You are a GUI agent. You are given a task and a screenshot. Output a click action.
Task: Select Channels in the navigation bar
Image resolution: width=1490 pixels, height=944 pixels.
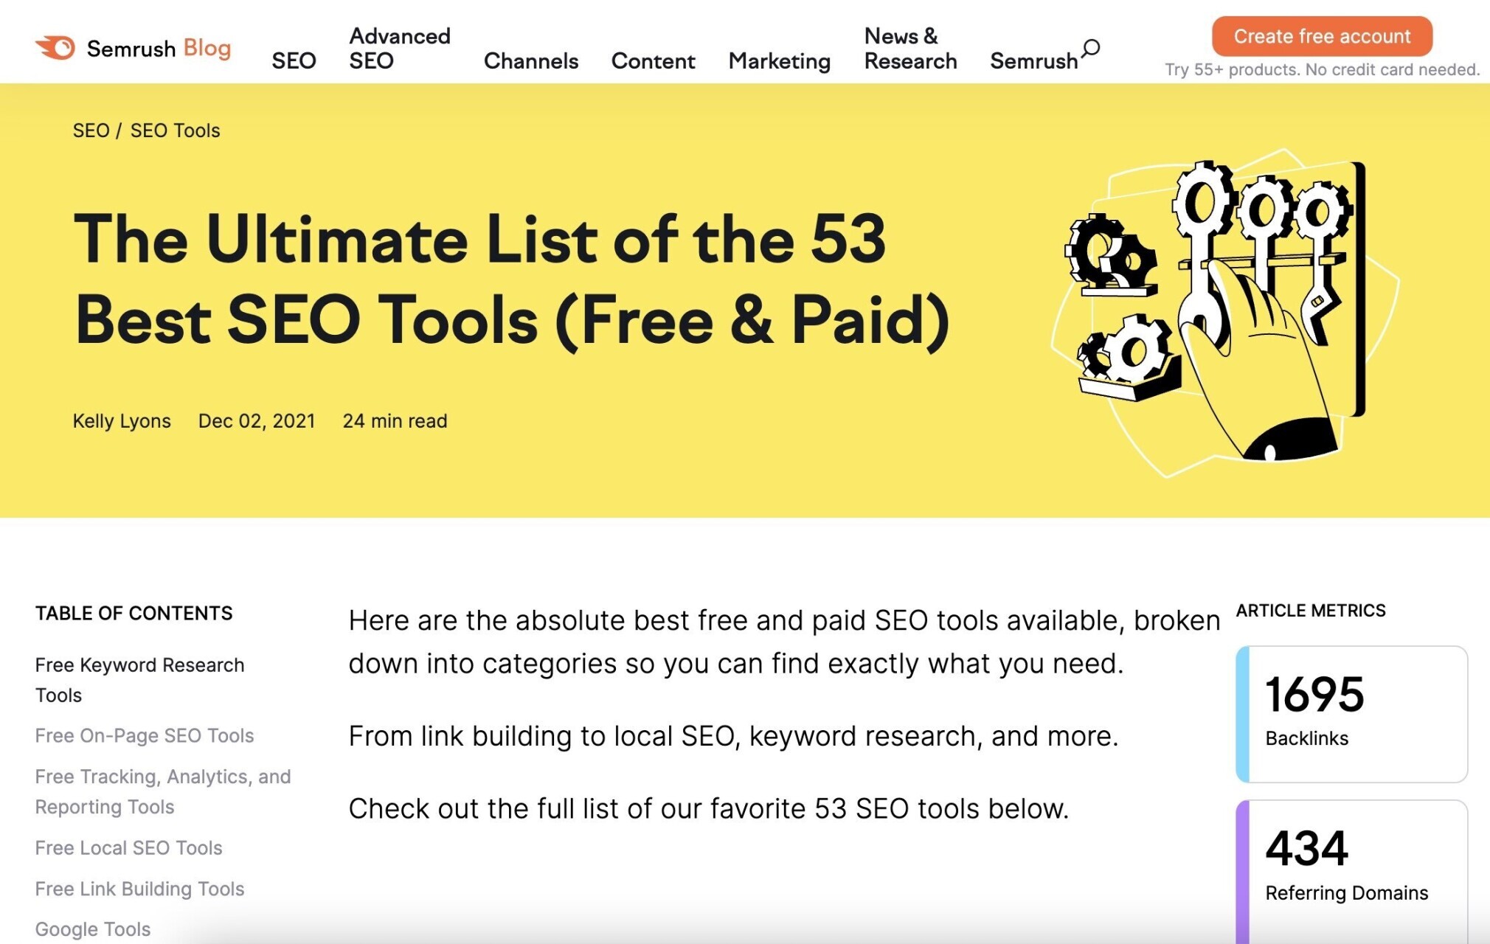coord(530,60)
